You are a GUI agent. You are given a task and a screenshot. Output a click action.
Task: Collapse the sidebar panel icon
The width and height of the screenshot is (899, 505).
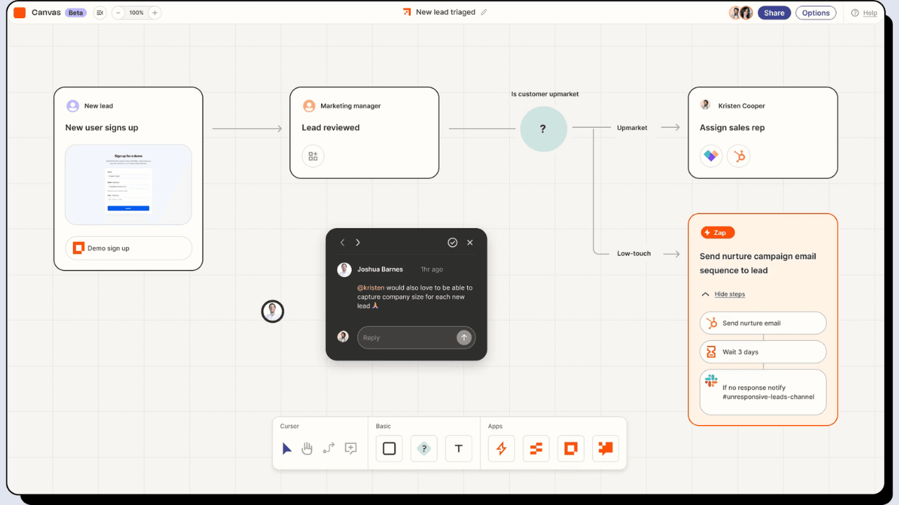(100, 13)
